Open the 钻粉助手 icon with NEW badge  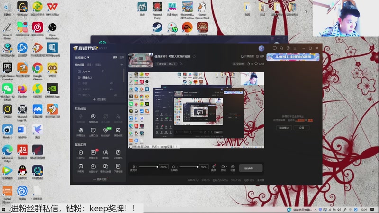pos(106,132)
